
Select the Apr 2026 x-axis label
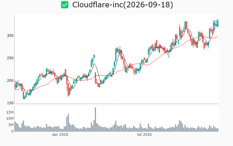(x=60, y=135)
